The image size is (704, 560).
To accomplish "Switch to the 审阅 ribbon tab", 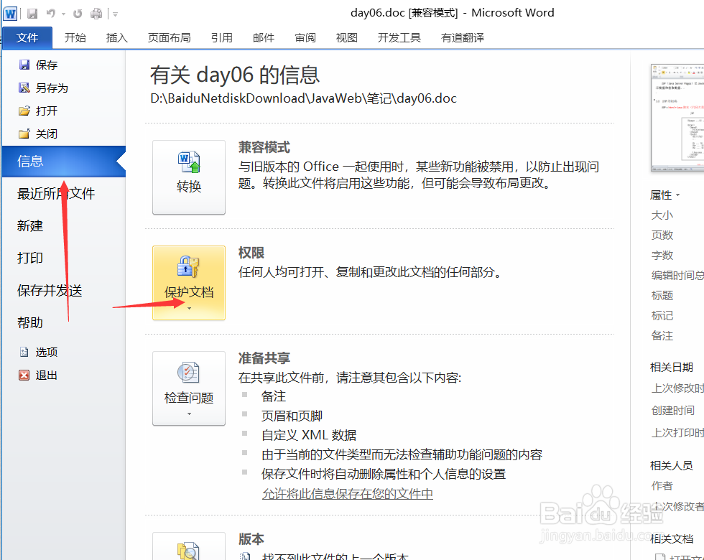I will pyautogui.click(x=305, y=37).
